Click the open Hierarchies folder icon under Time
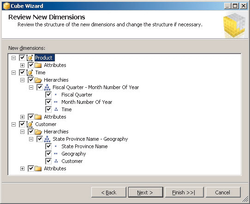Viewport: 250px width, 204px height. (x=38, y=80)
